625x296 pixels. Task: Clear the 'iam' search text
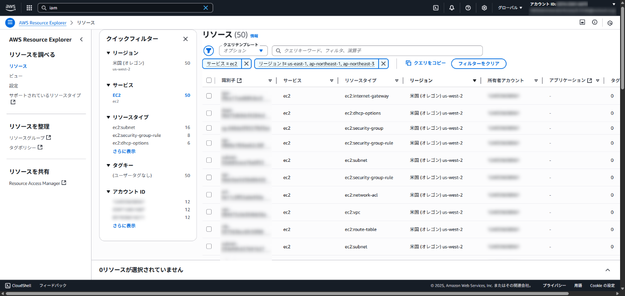tap(206, 8)
